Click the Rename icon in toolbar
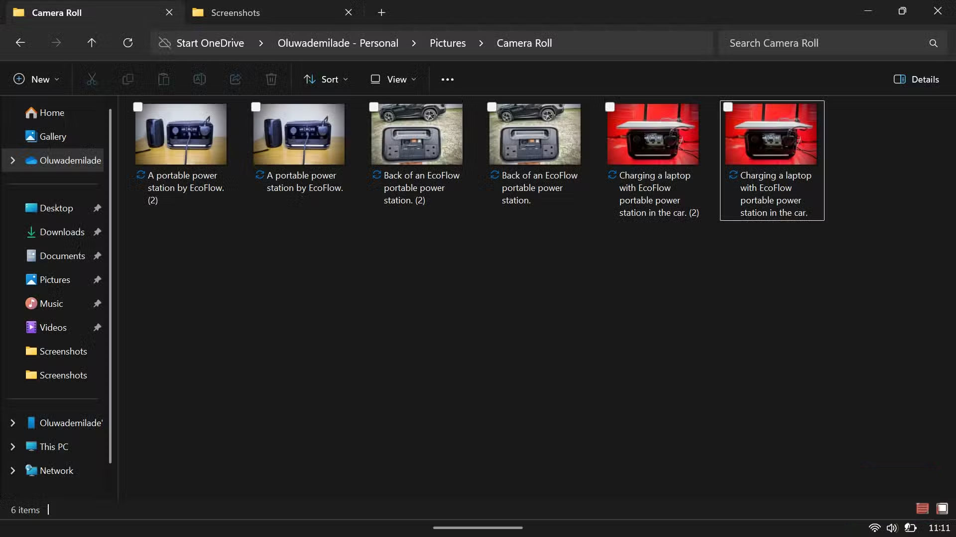The width and height of the screenshot is (956, 537). (x=199, y=80)
